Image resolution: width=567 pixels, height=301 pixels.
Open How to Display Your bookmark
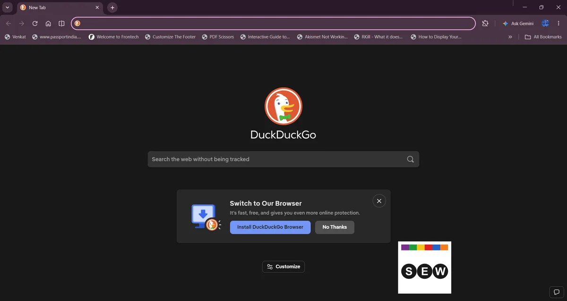pos(436,37)
